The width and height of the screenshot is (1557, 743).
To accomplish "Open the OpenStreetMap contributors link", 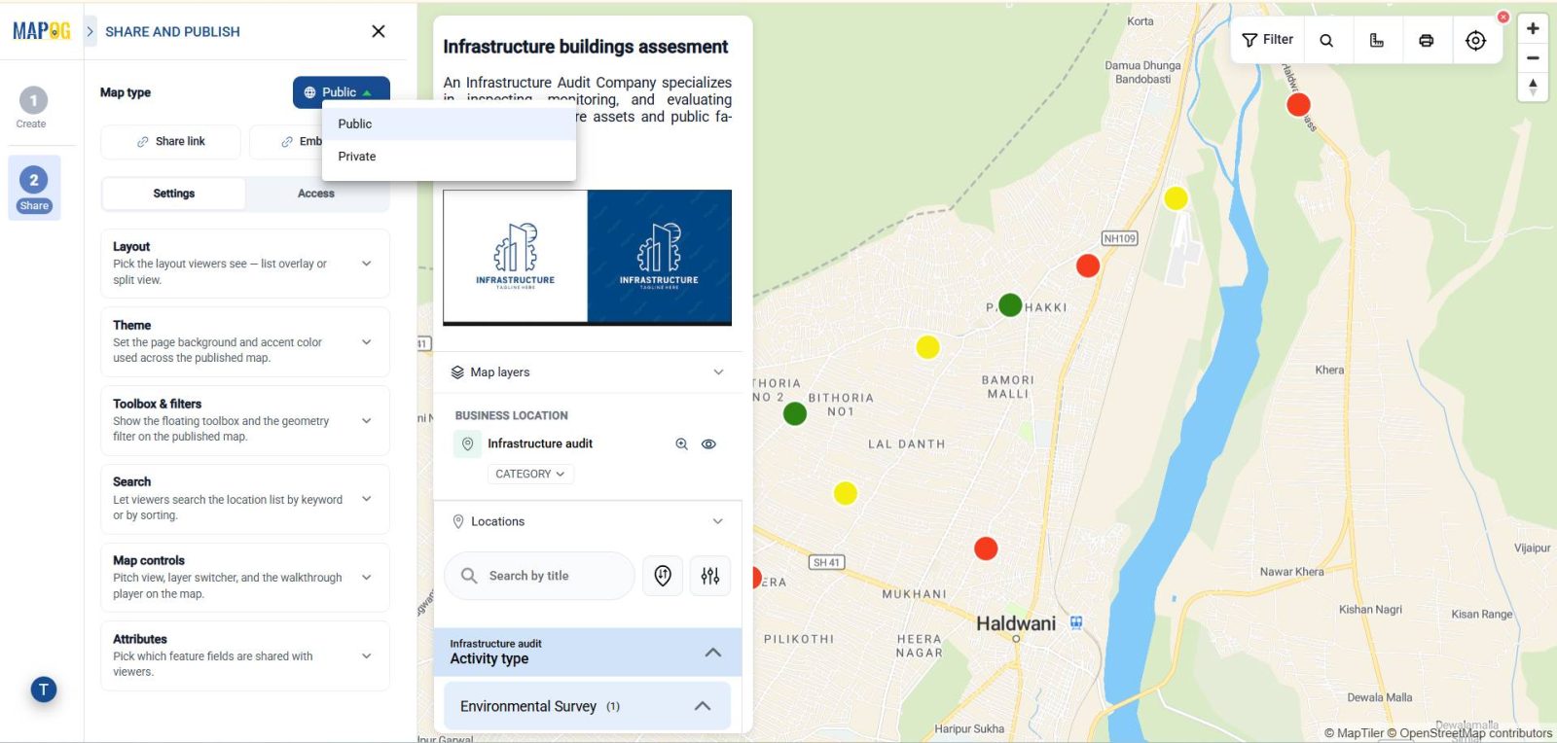I will [1469, 733].
